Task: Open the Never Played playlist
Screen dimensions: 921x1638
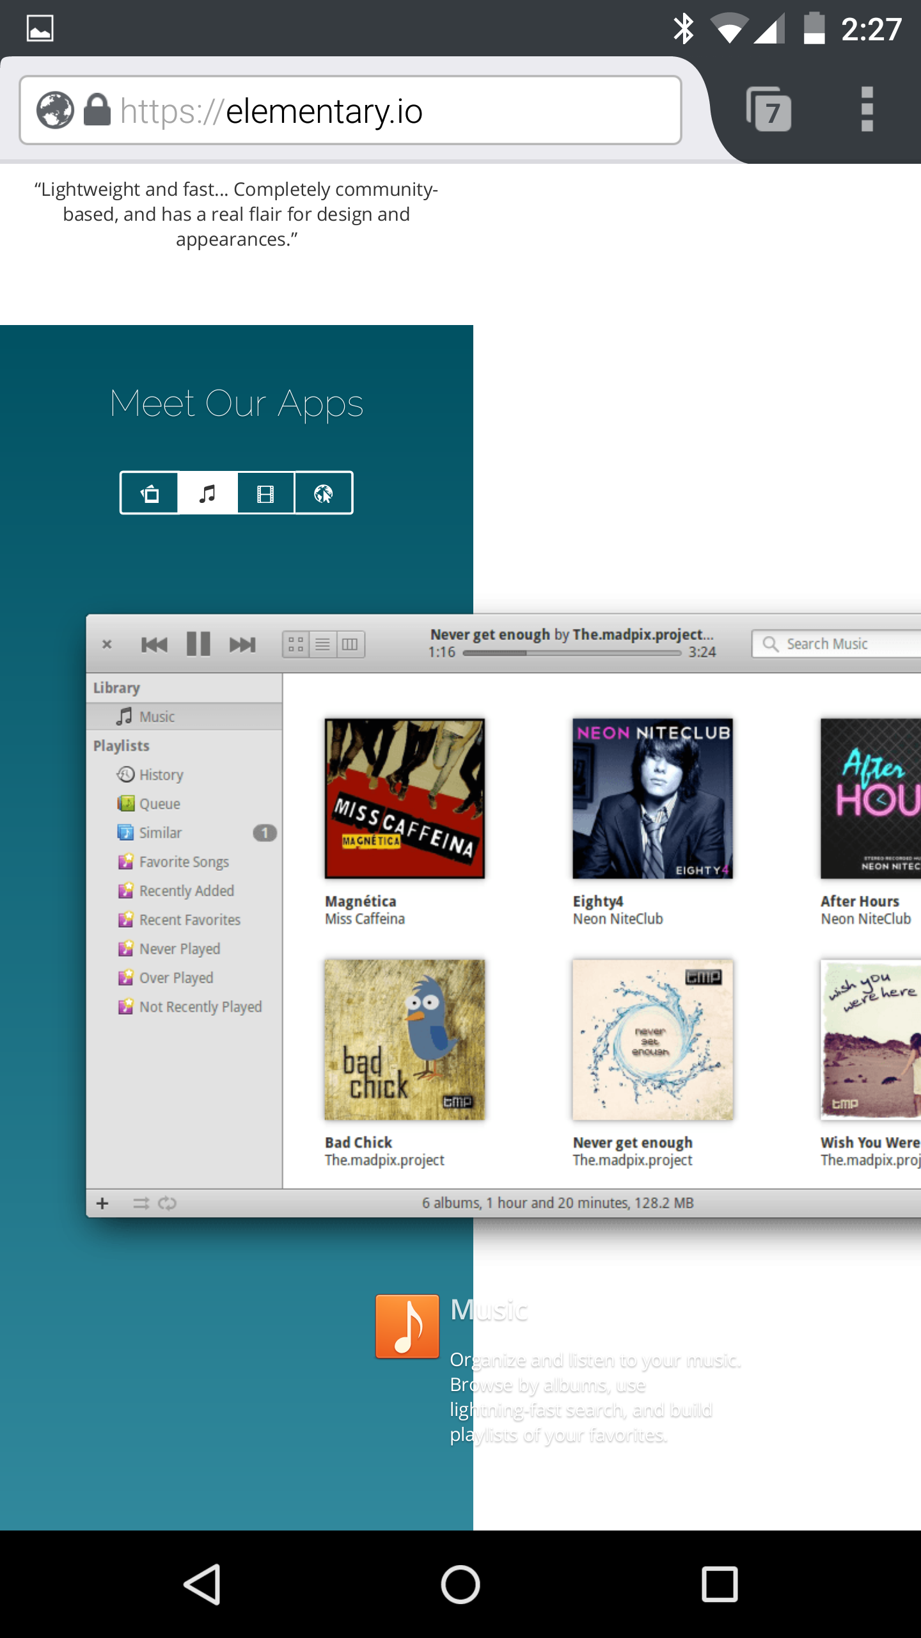Action: [x=184, y=949]
